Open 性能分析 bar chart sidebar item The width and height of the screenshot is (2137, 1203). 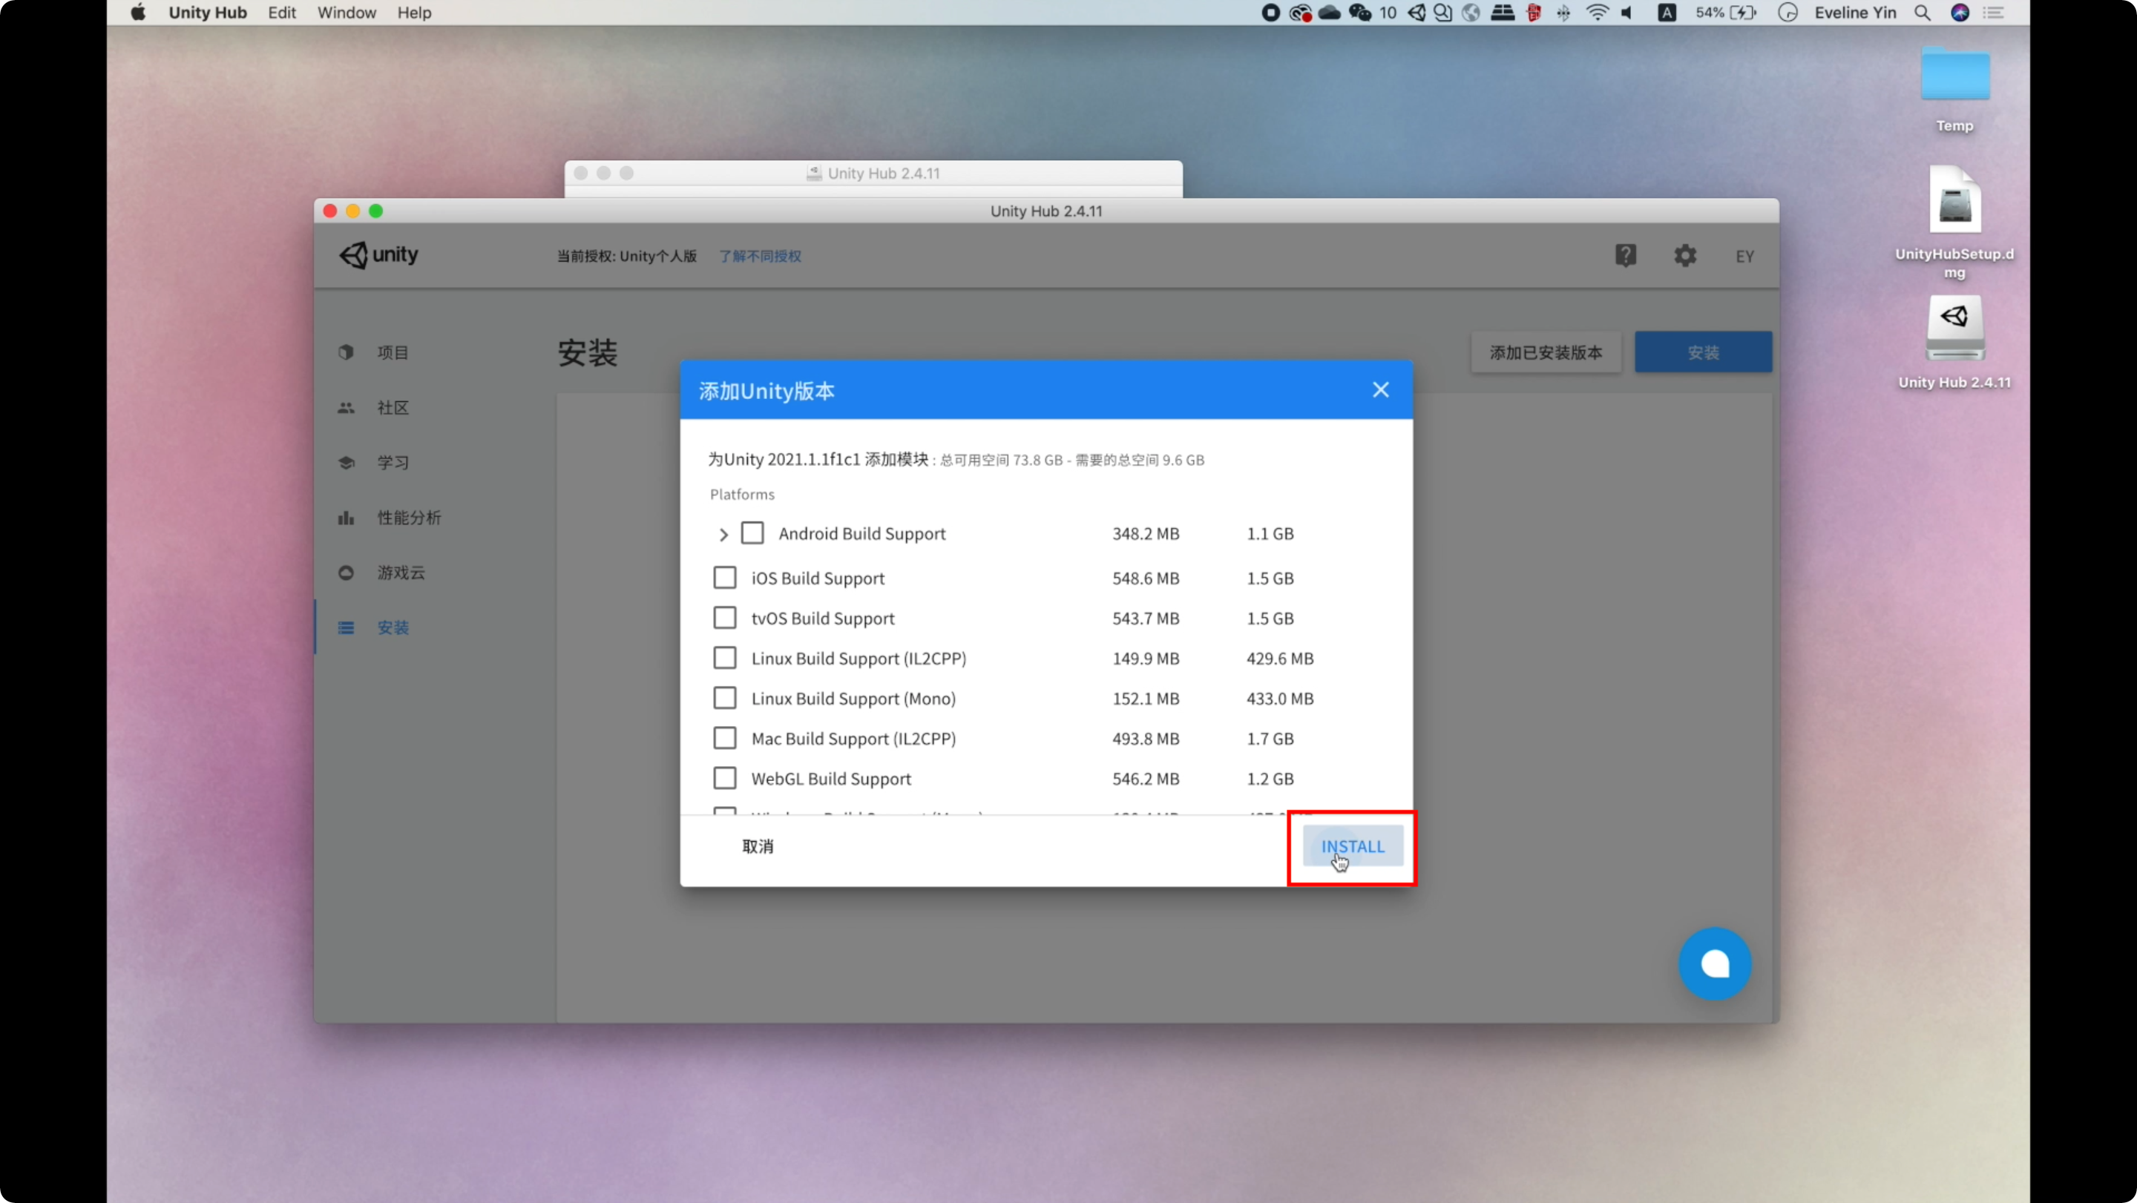pyautogui.click(x=408, y=518)
